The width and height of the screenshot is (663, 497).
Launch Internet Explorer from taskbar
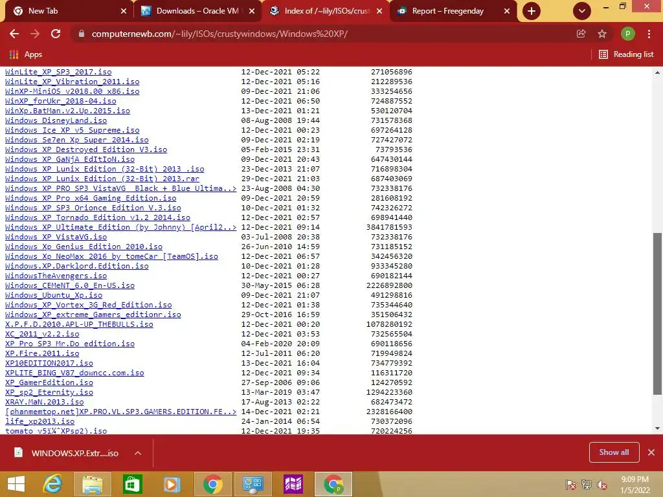point(52,484)
